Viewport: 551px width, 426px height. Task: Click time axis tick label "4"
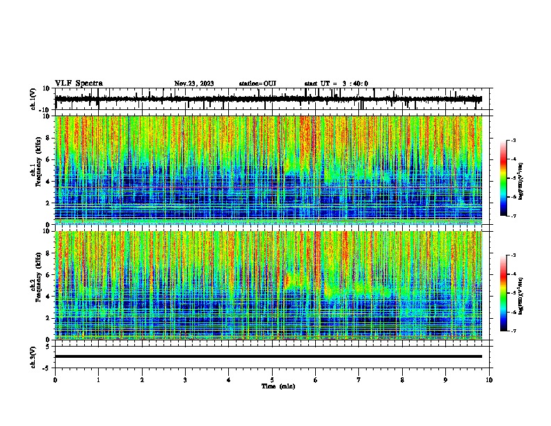[x=229, y=380]
